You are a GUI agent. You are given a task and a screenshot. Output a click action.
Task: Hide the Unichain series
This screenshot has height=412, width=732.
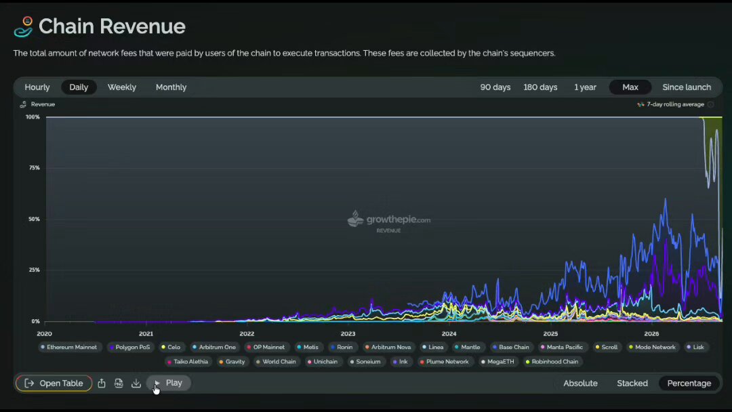pyautogui.click(x=323, y=362)
